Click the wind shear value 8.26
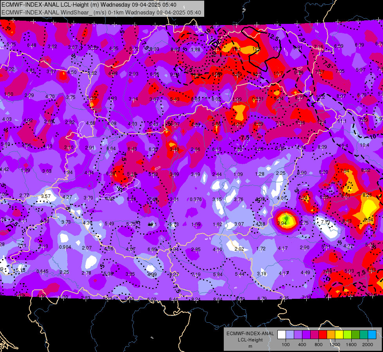Viewport: 383px width, 352px height. click(367, 195)
